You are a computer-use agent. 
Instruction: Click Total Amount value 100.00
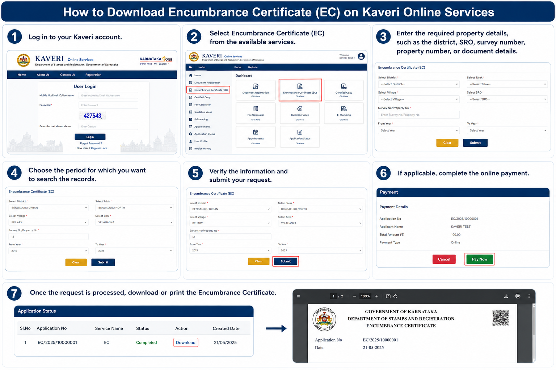click(456, 235)
